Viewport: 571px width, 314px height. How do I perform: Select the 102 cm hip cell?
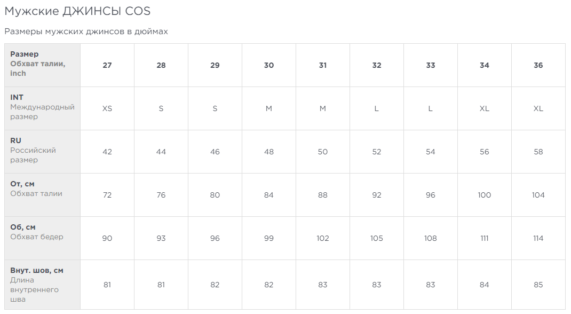pos(323,238)
